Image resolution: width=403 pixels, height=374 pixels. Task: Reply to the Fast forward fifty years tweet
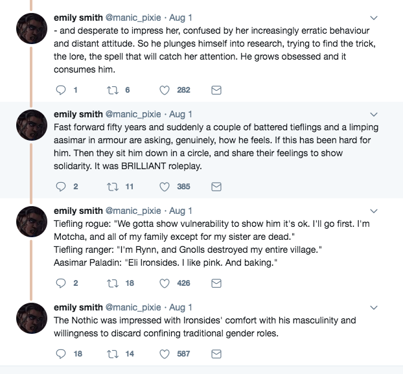(61, 186)
